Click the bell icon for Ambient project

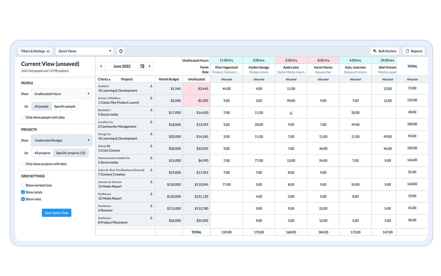tap(151, 86)
